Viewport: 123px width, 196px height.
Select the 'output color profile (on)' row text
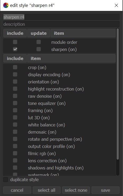click(51, 147)
